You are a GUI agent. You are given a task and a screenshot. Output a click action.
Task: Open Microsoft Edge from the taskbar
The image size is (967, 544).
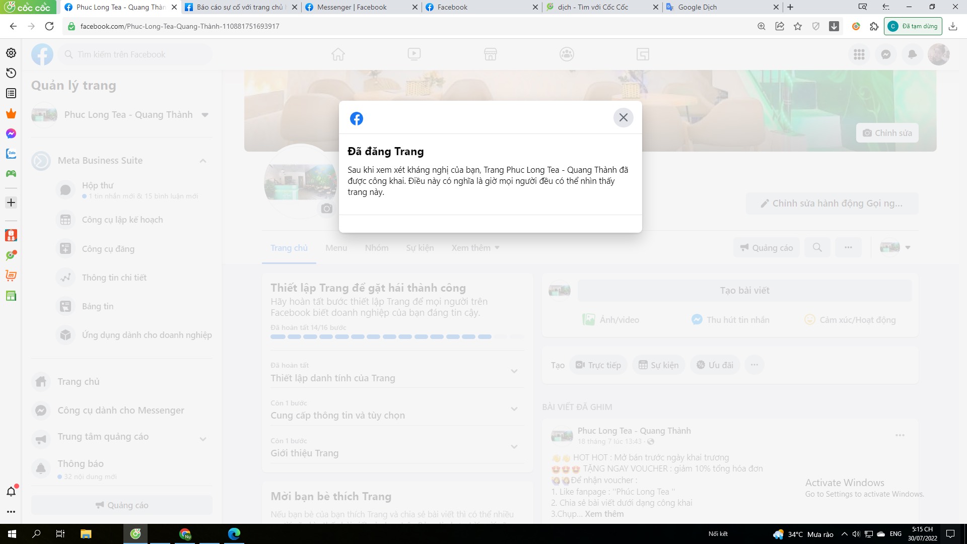pos(234,534)
